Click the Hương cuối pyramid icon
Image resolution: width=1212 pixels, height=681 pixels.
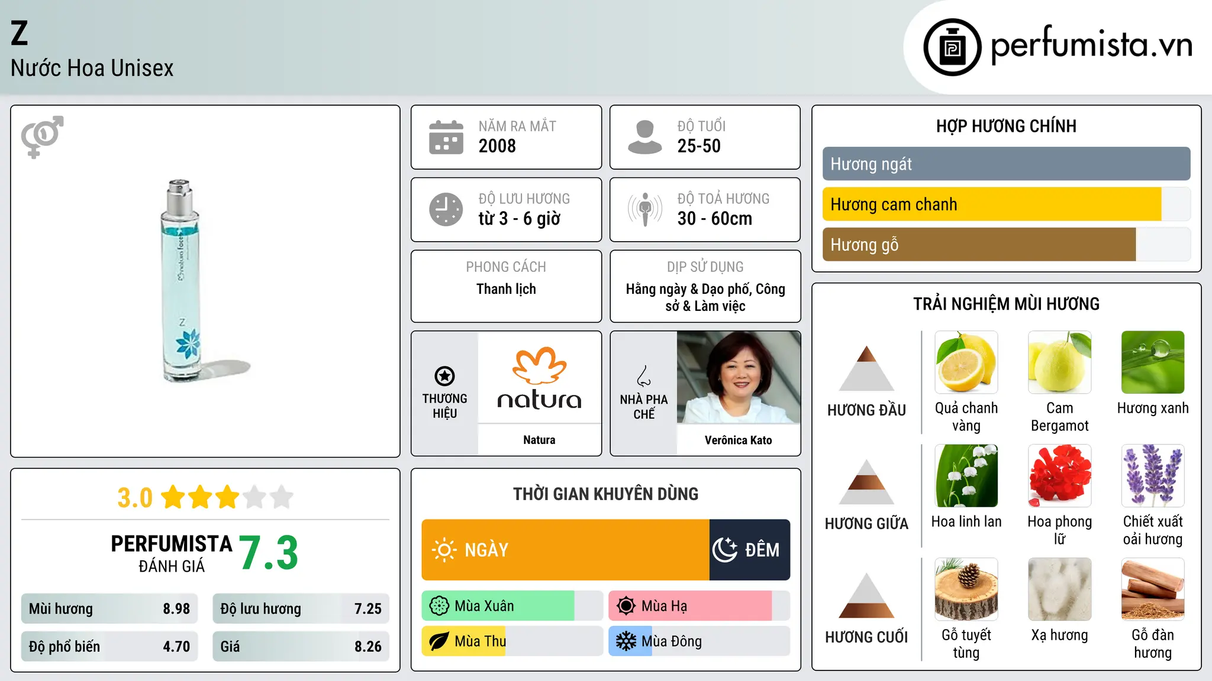(x=866, y=595)
